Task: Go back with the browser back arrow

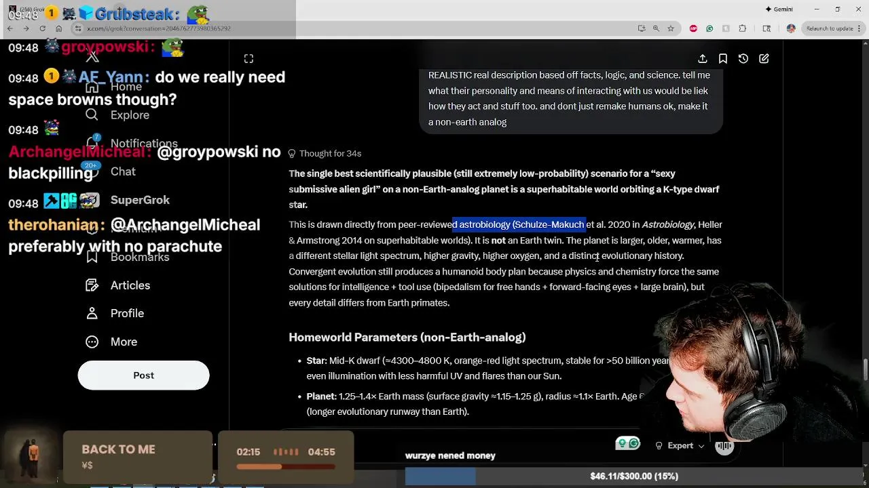Action: tap(10, 28)
